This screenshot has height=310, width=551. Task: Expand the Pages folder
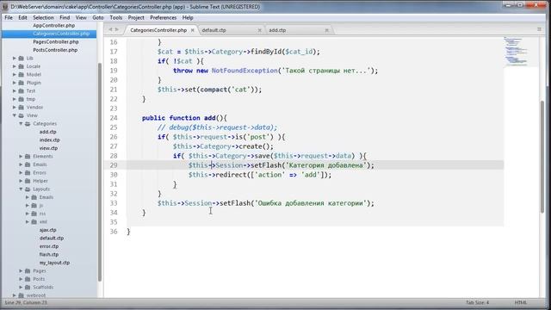point(21,271)
